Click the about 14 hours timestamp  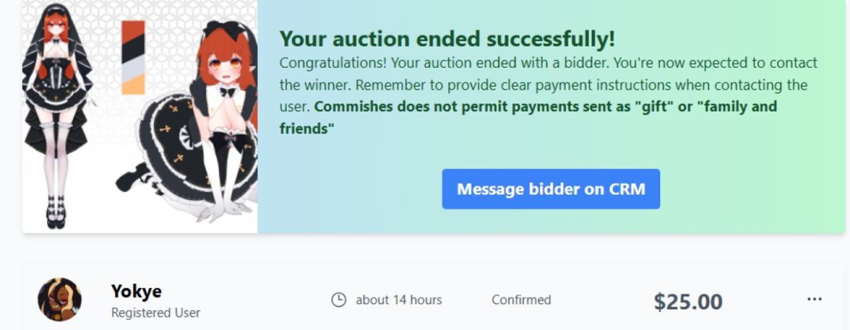click(x=398, y=300)
